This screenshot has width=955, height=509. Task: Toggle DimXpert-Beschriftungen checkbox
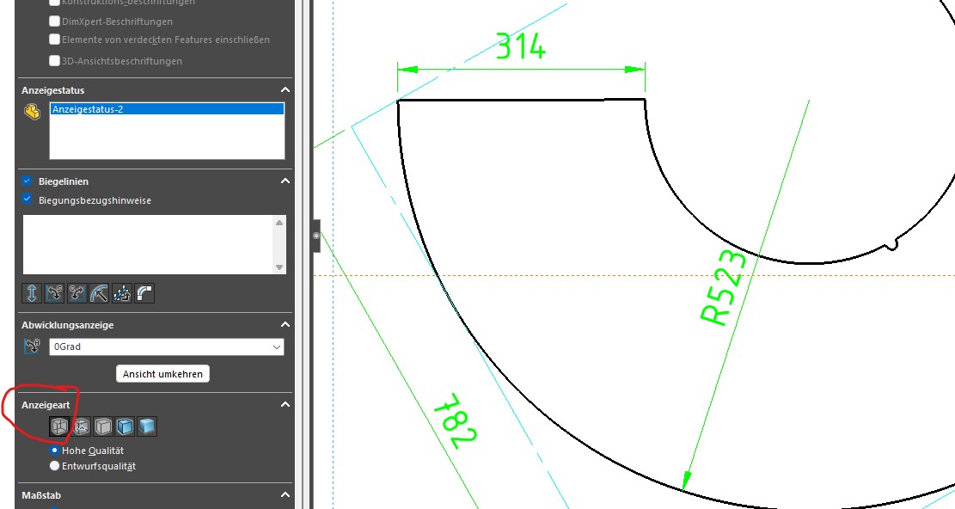pos(54,21)
